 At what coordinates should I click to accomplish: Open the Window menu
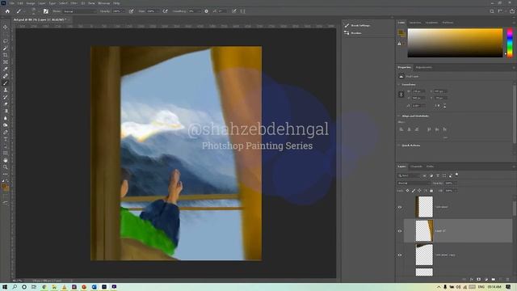coord(103,3)
